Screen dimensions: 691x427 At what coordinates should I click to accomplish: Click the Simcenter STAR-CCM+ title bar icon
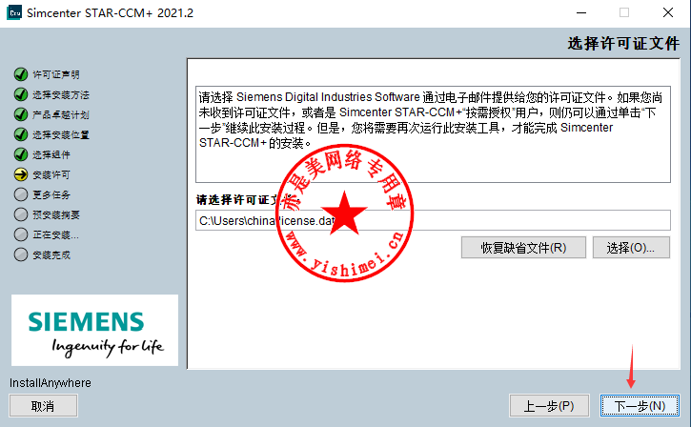tap(14, 12)
